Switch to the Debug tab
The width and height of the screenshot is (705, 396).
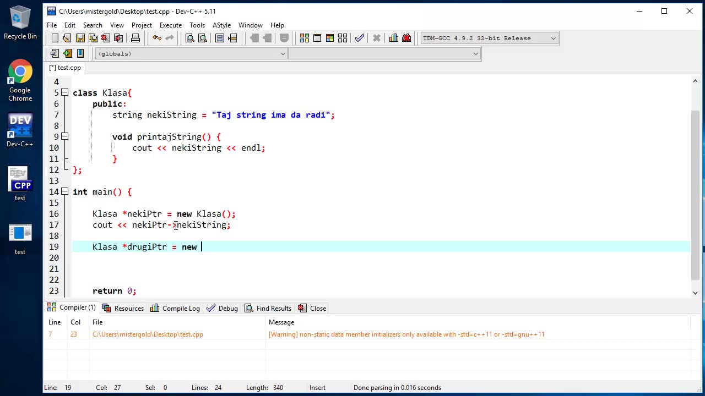point(222,308)
